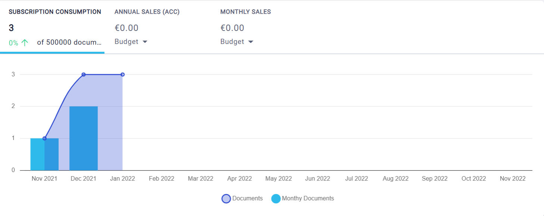Select the Jan 2022 line data point

point(122,74)
